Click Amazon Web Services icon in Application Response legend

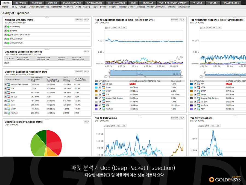103,99
